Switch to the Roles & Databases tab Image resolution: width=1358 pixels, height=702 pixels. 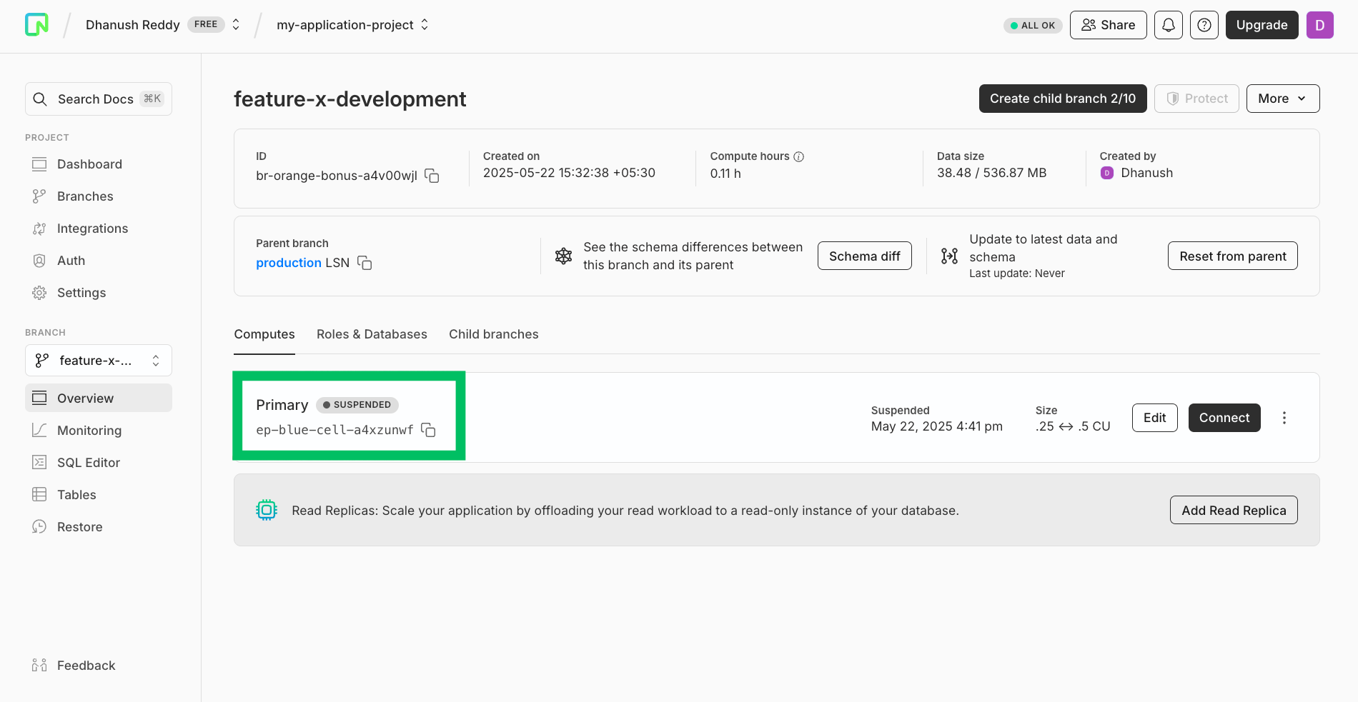pos(372,334)
